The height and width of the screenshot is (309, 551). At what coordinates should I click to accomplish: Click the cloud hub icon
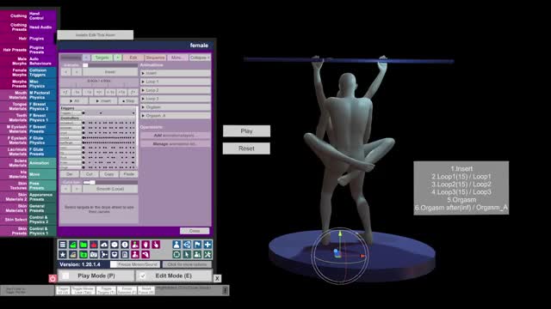(104, 245)
